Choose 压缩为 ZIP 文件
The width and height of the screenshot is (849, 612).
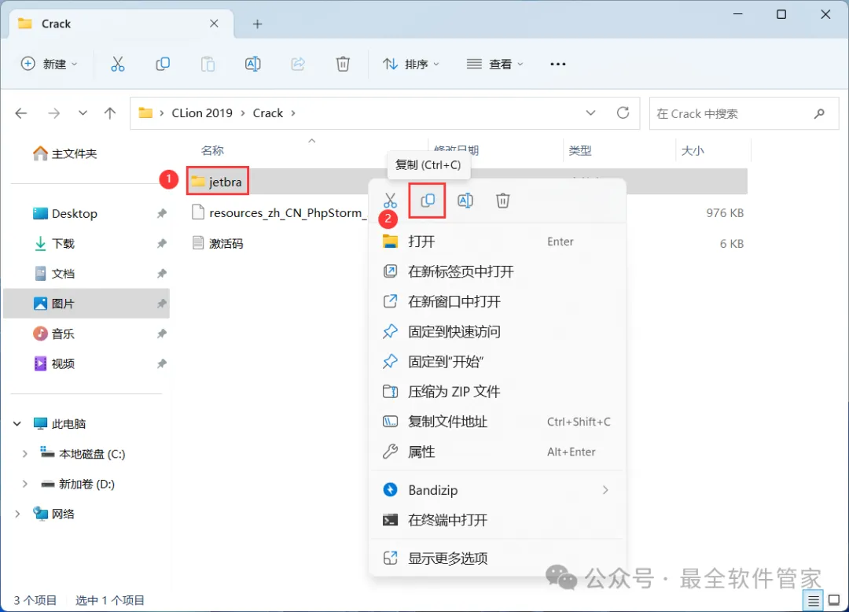pos(497,391)
